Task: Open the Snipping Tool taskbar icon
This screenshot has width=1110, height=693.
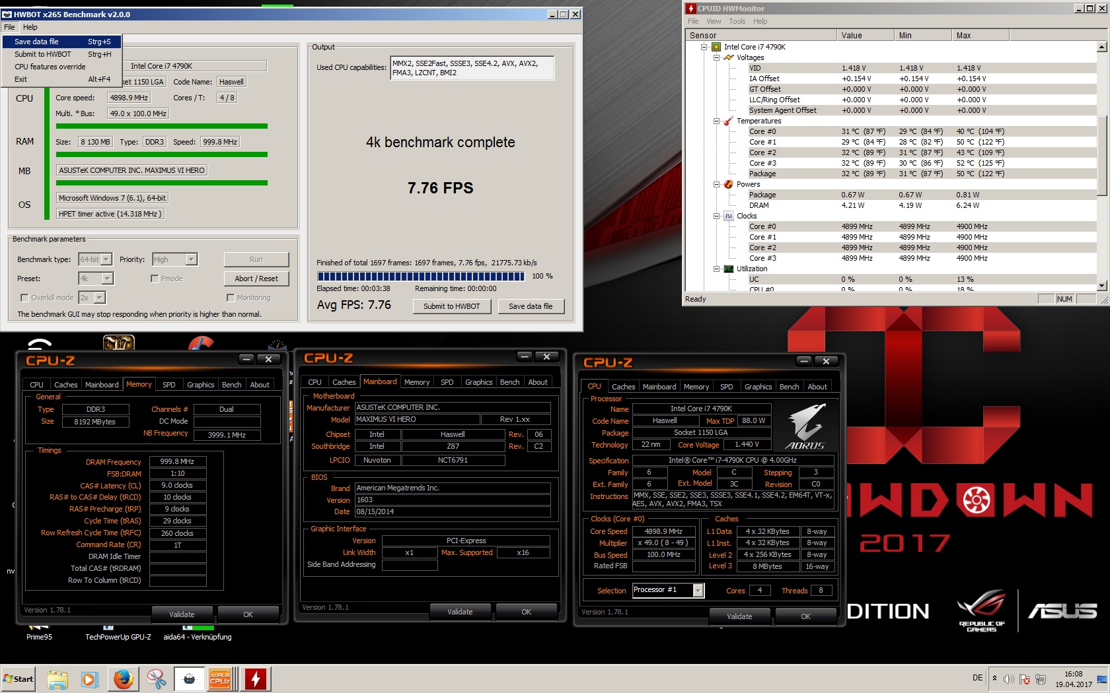Action: 156,679
